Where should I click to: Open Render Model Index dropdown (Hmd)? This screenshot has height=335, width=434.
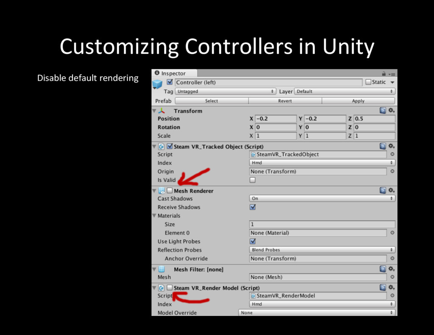[x=322, y=304]
